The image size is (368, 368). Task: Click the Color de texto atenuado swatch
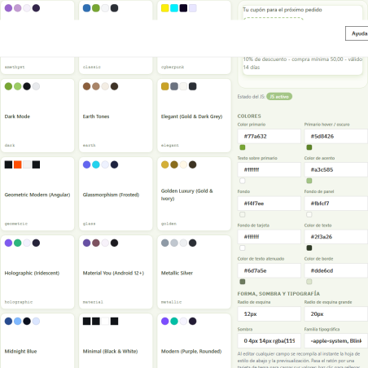(x=243, y=282)
